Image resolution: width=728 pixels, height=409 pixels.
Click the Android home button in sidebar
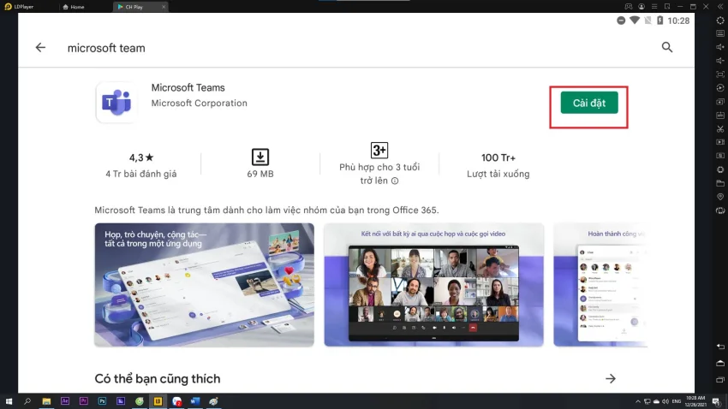click(720, 363)
